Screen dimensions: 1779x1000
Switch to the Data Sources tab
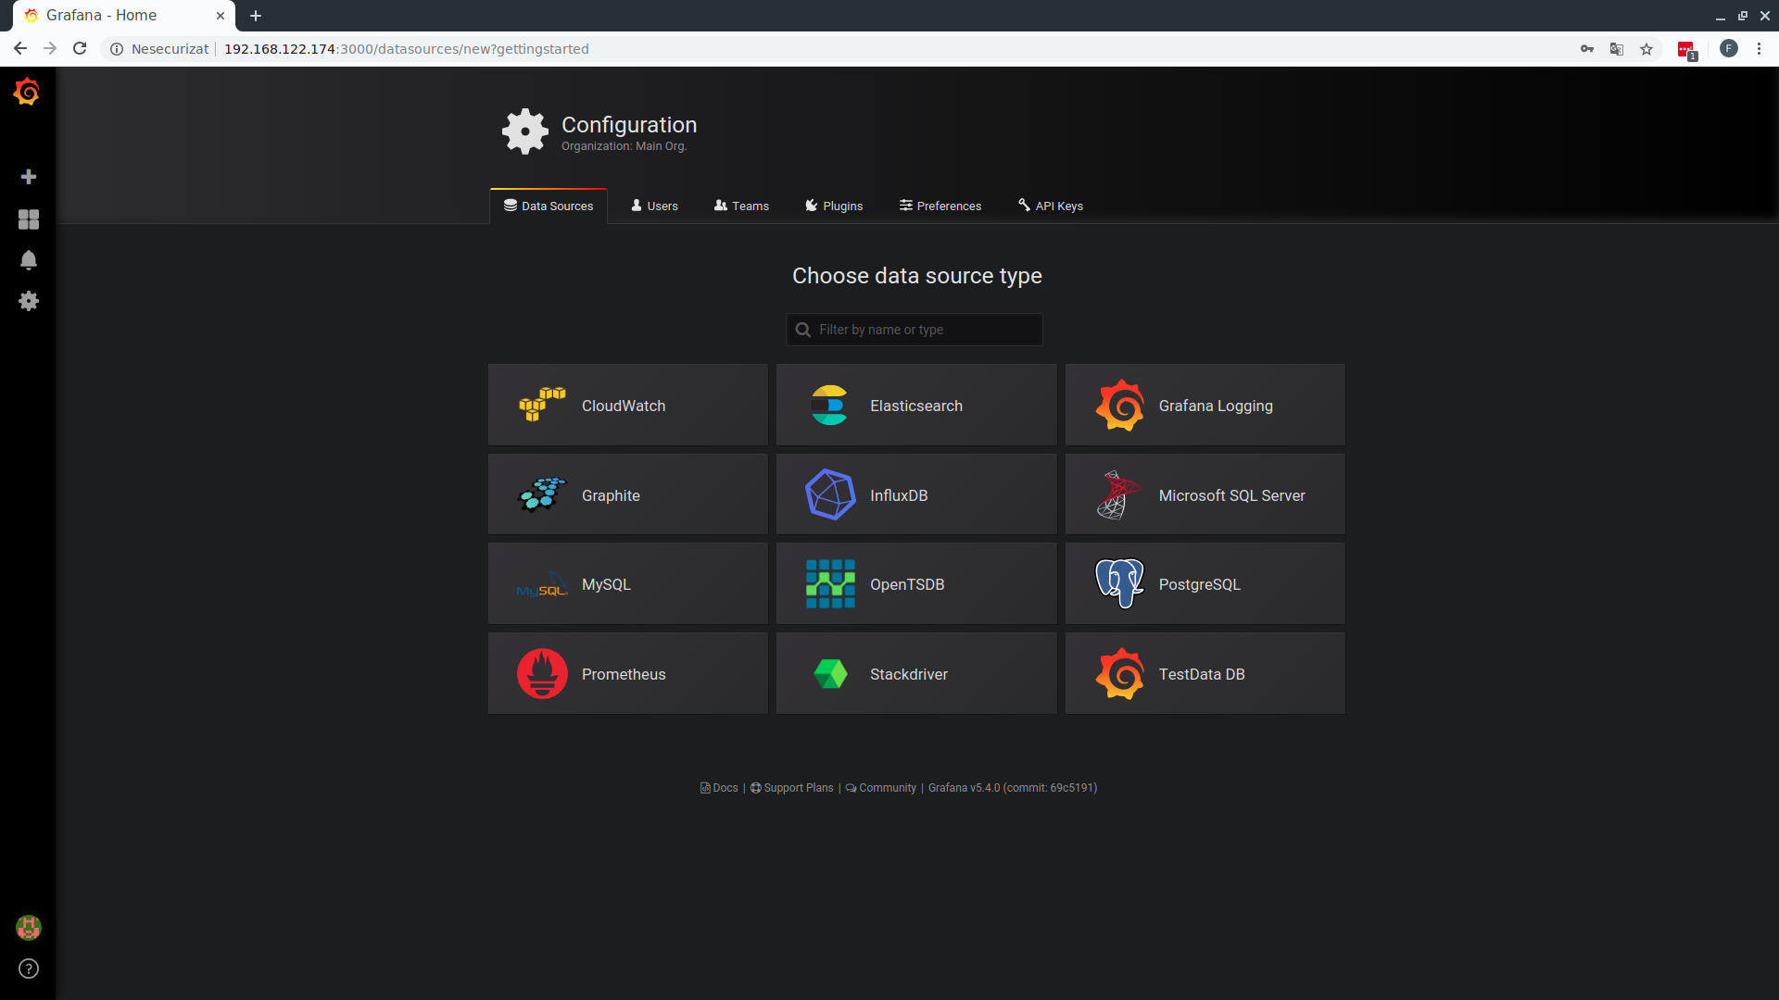click(549, 206)
